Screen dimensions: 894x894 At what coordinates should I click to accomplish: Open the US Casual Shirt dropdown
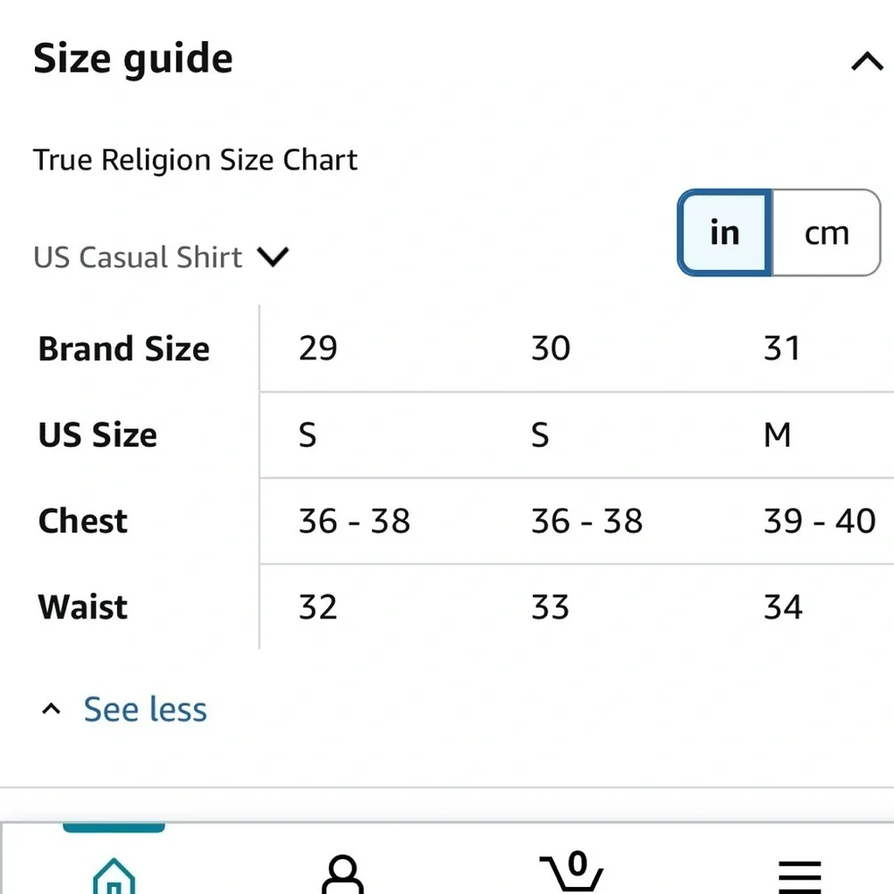click(x=161, y=257)
